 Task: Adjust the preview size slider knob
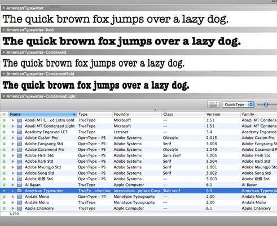coord(266,105)
